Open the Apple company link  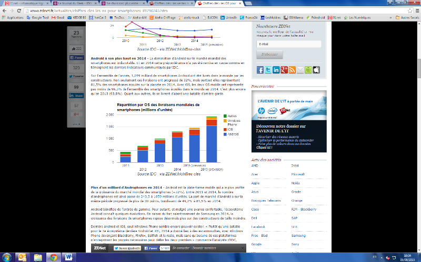click(x=255, y=183)
